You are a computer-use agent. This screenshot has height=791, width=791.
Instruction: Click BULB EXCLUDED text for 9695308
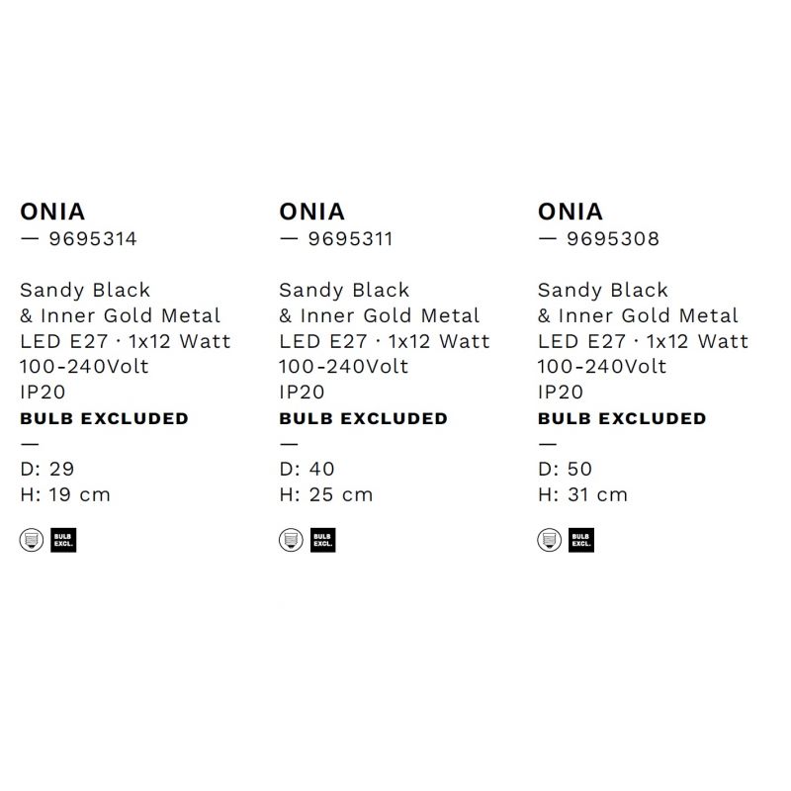(622, 418)
